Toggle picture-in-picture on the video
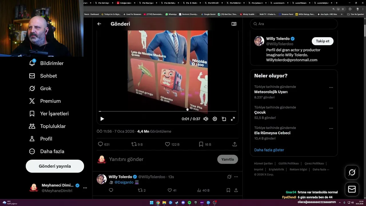The width and height of the screenshot is (366, 206). 224,119
